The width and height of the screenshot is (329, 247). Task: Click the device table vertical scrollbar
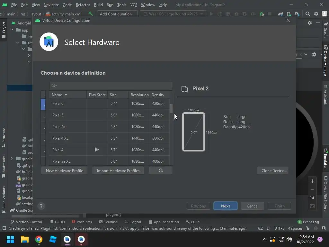[x=171, y=109]
